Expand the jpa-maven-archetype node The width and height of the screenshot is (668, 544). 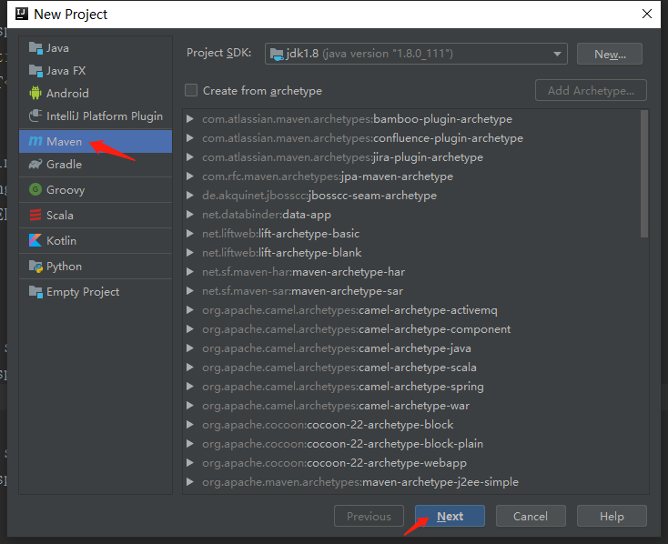pyautogui.click(x=190, y=176)
